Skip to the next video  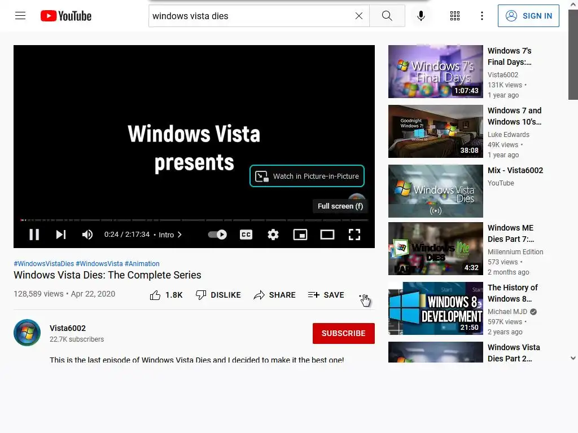click(61, 235)
